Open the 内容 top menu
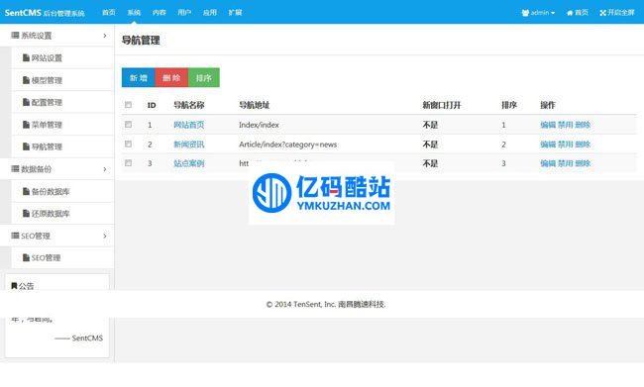This screenshot has height=387, width=644. point(159,13)
